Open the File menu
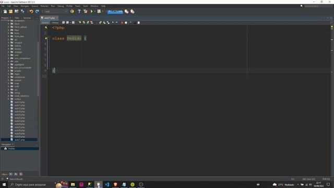The width and height of the screenshot is (334, 188). coord(3,6)
